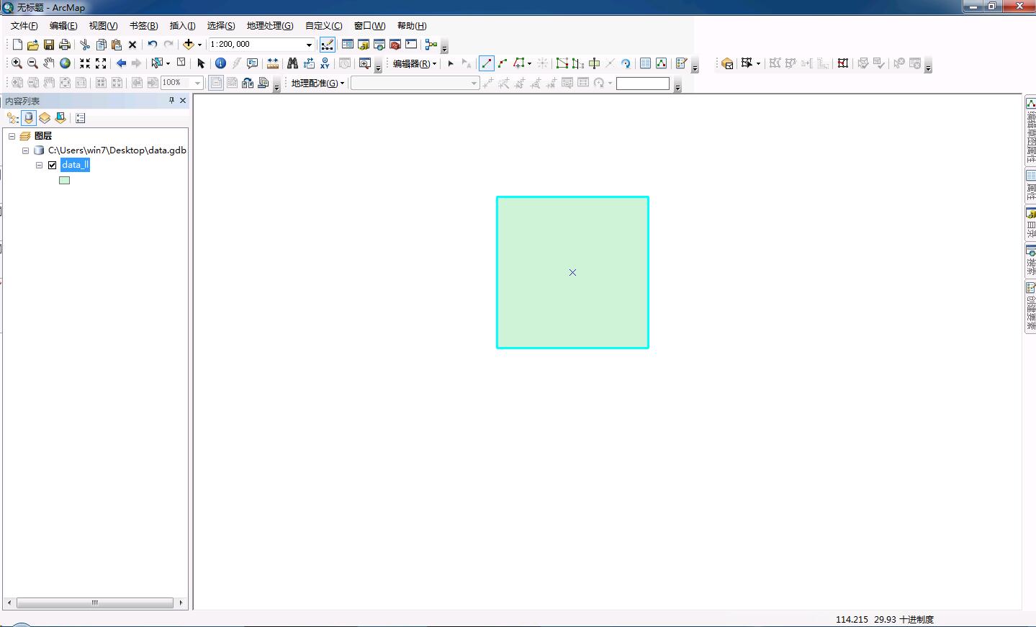1036x627 pixels.
Task: Cut selected element with scissors icon
Action: click(85, 45)
